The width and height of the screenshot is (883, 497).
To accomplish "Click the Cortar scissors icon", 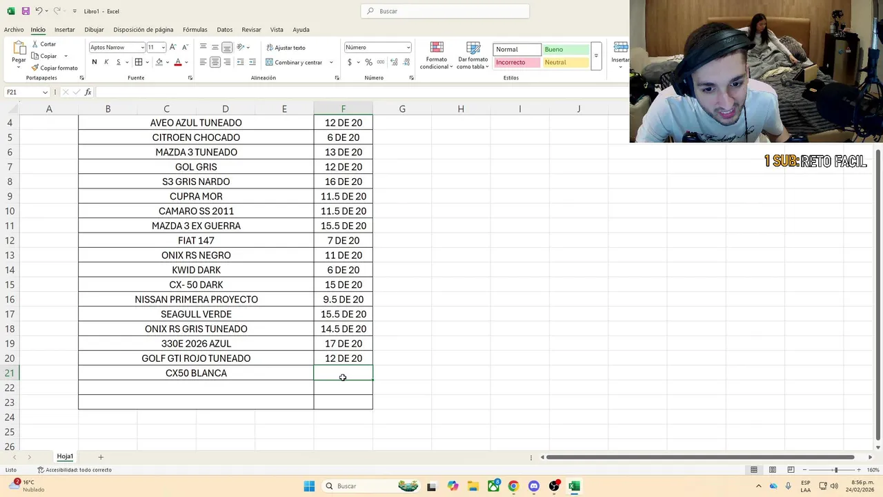I will tap(34, 44).
